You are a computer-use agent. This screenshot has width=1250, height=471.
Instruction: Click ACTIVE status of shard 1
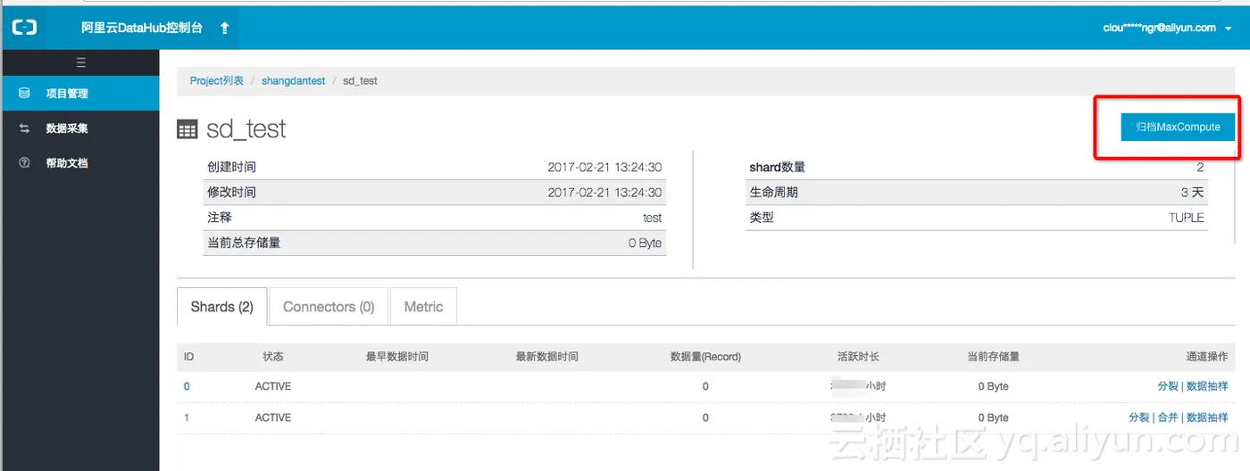[x=273, y=417]
